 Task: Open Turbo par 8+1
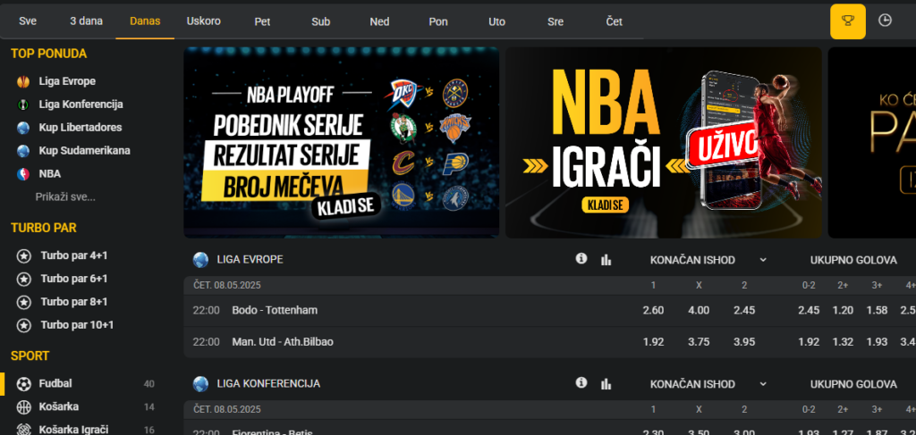[x=73, y=302]
